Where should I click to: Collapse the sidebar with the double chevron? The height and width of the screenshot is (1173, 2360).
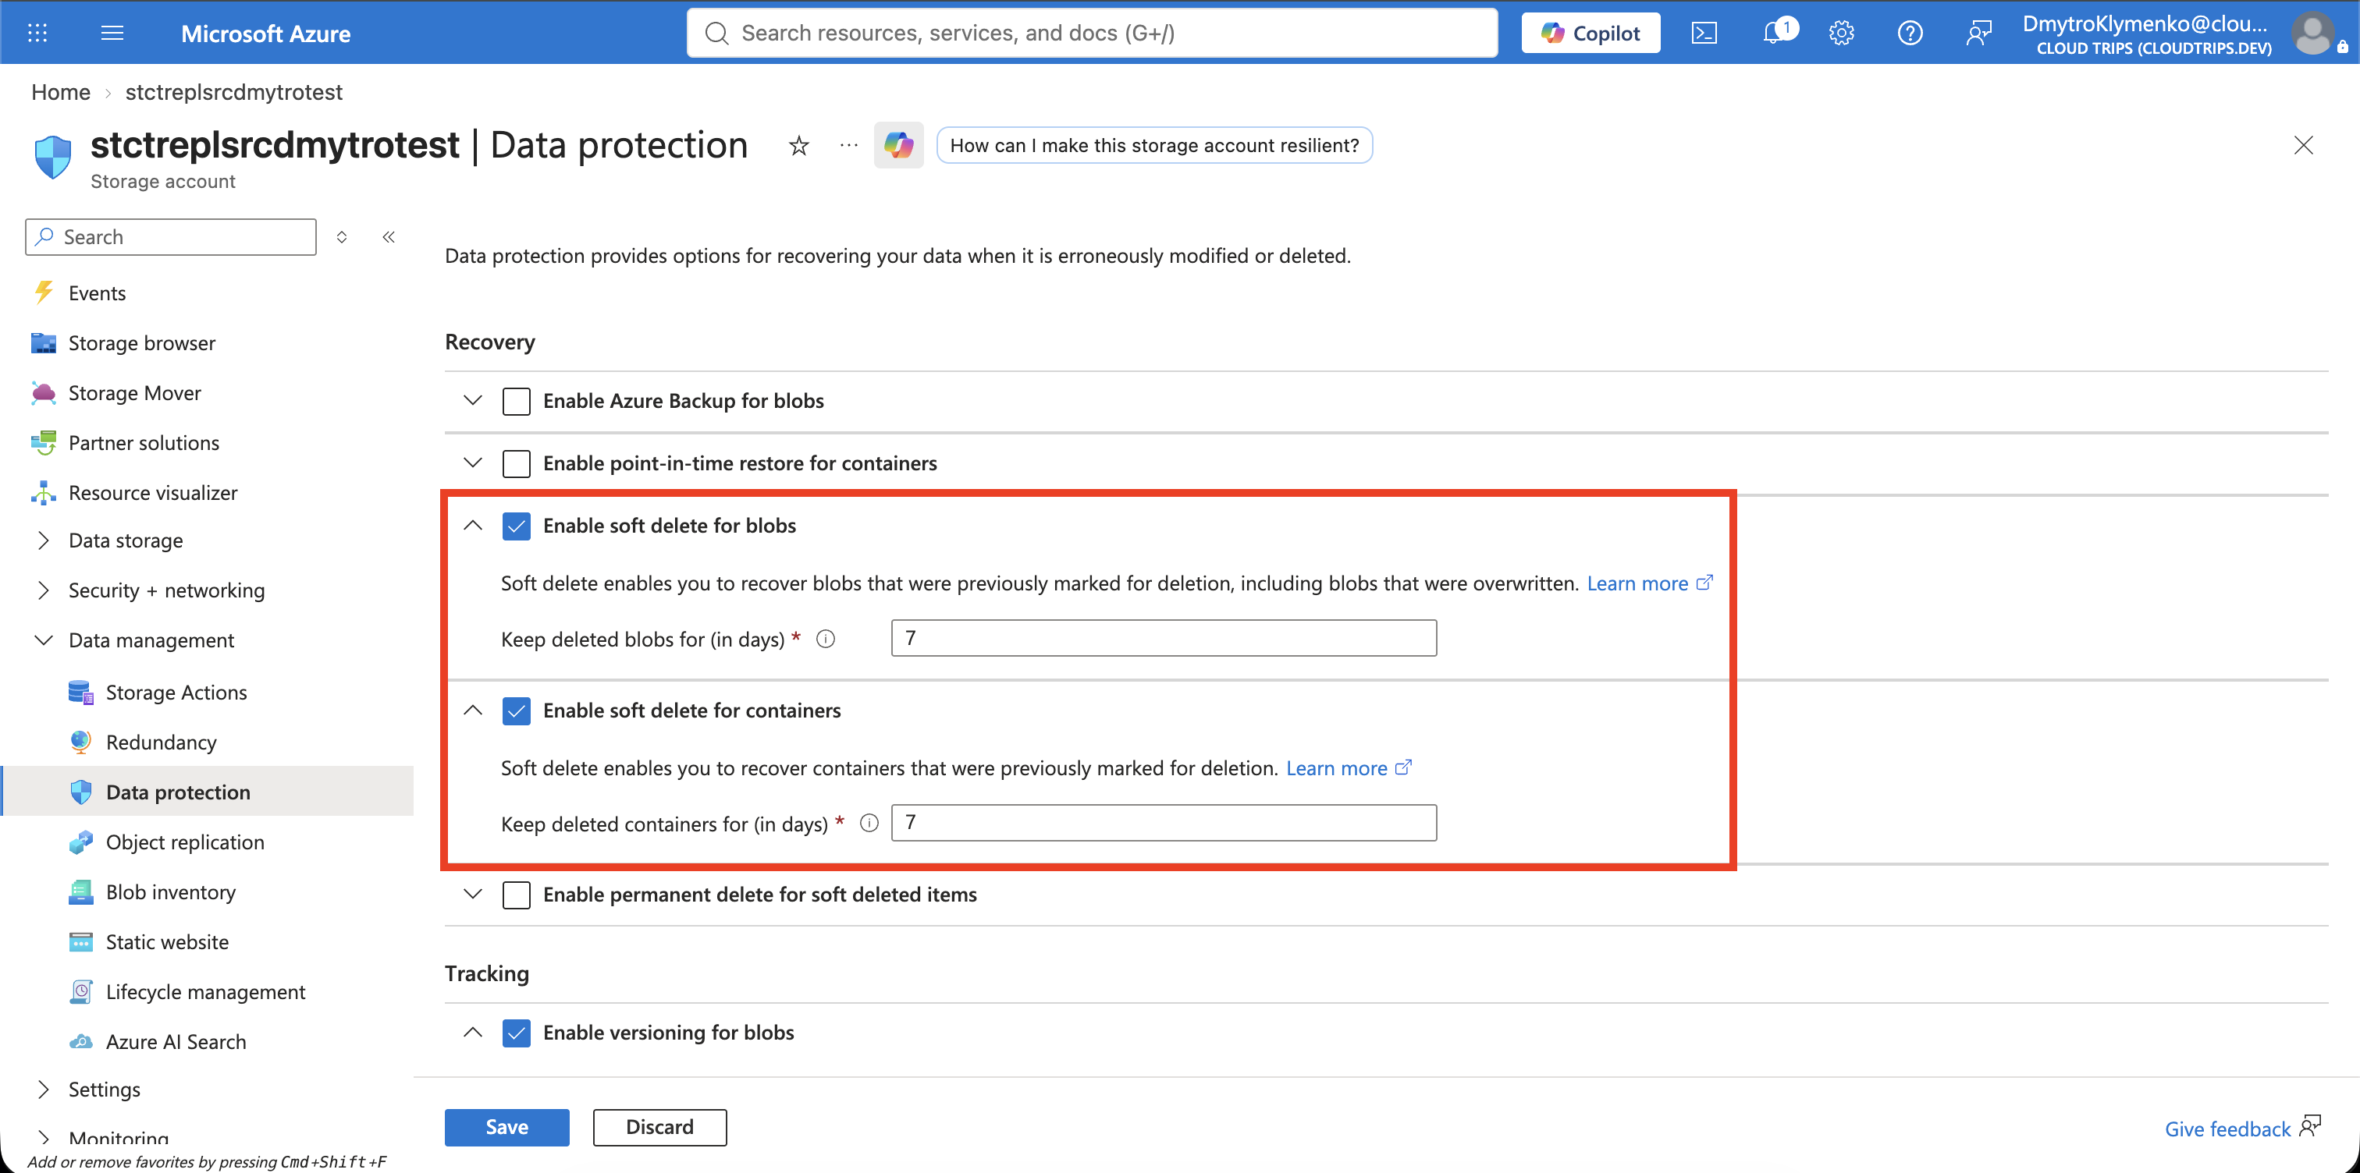[x=389, y=237]
